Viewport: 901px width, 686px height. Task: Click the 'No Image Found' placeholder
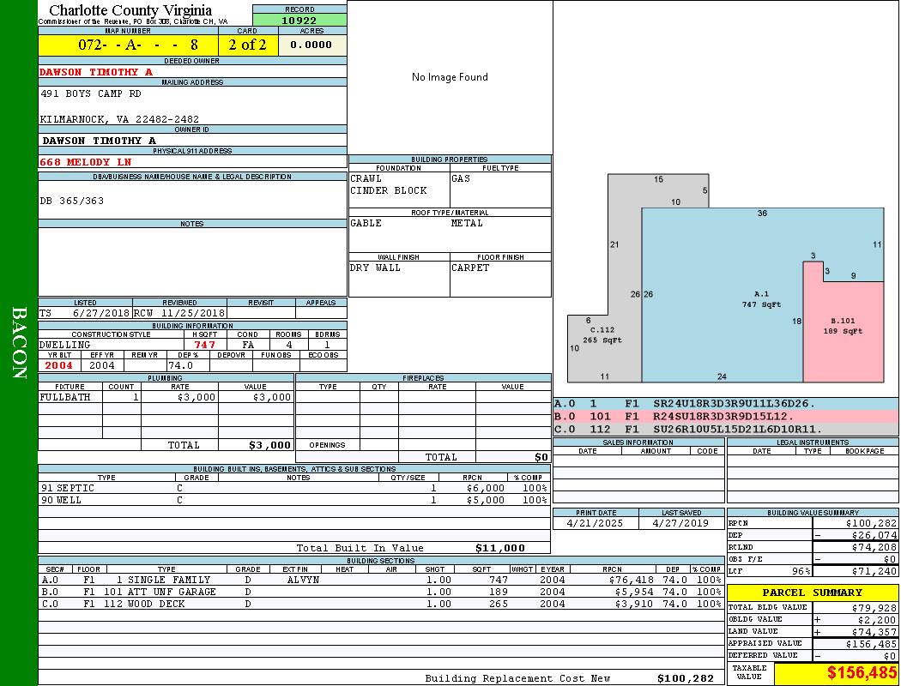click(x=450, y=77)
